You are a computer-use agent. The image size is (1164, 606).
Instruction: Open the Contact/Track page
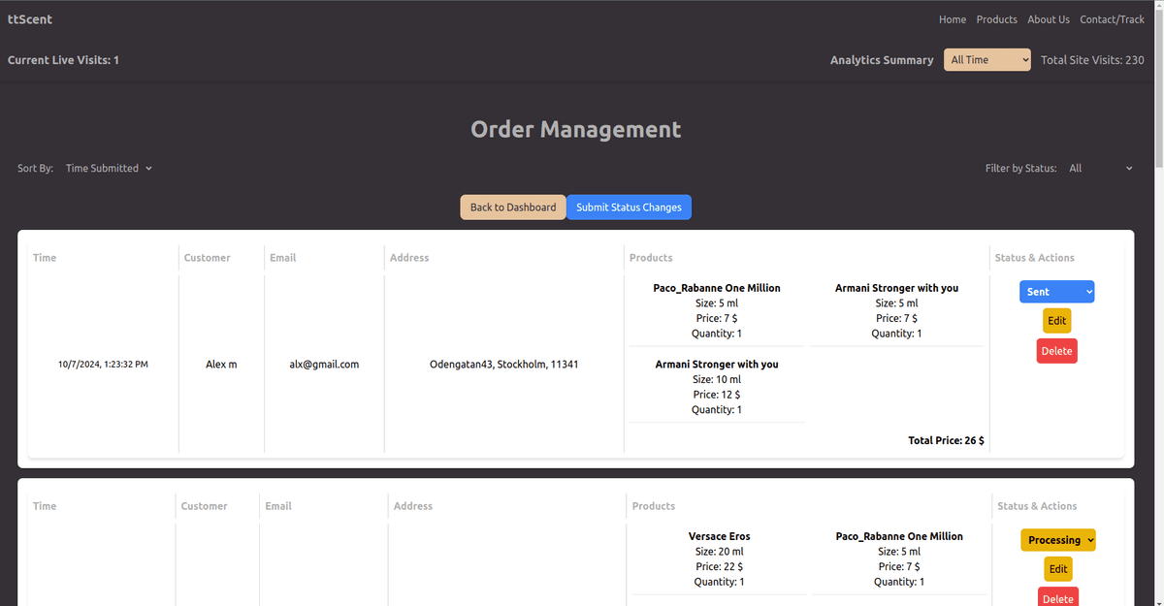[1113, 19]
